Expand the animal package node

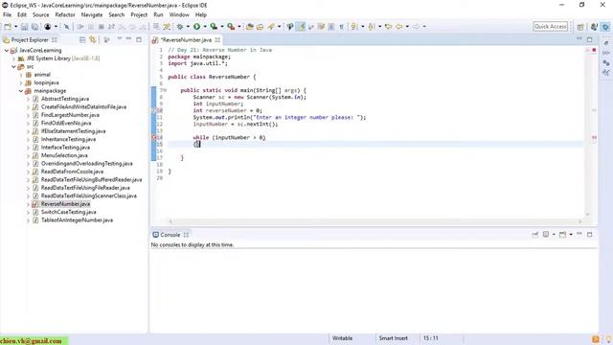tap(21, 75)
